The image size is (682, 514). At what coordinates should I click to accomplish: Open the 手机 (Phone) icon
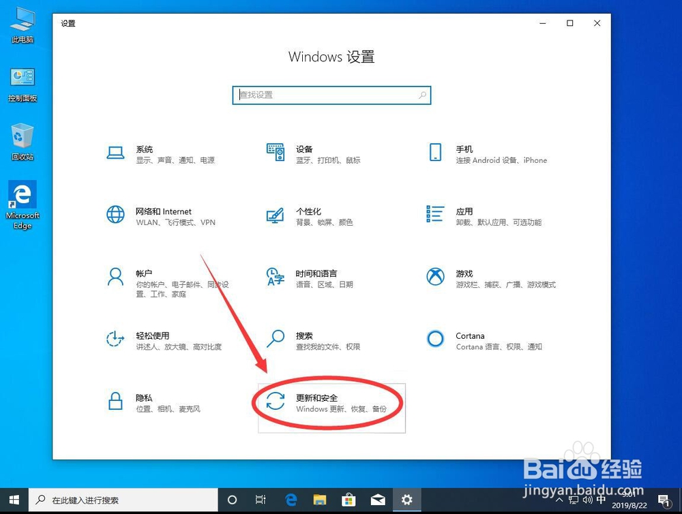435,153
